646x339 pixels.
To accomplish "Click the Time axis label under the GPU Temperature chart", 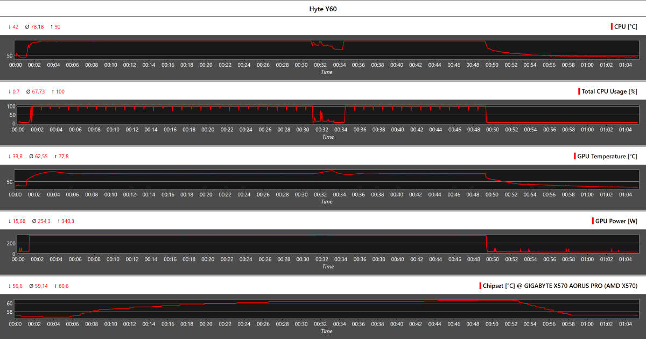I will pos(326,202).
